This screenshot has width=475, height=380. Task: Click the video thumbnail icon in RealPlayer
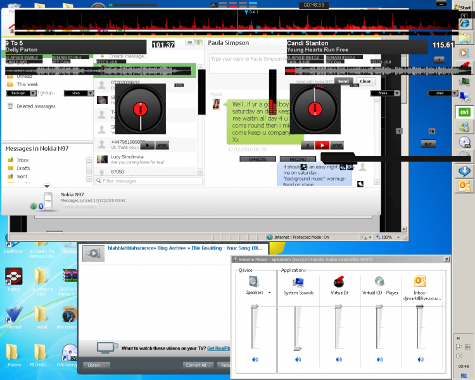pyautogui.click(x=94, y=253)
